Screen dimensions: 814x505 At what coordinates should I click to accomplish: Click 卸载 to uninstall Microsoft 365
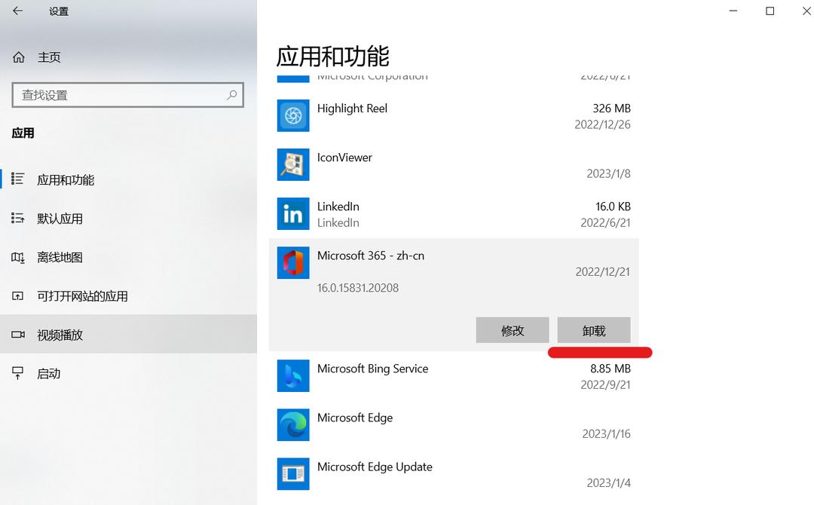point(593,329)
